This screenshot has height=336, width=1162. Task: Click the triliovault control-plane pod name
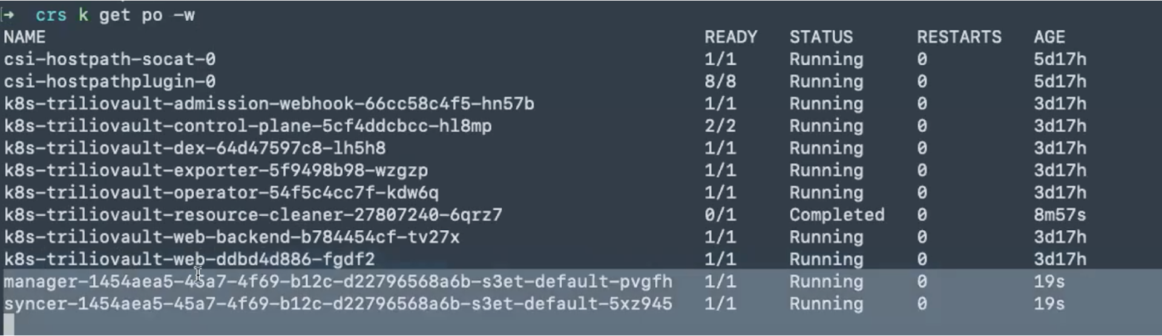pyautogui.click(x=248, y=126)
